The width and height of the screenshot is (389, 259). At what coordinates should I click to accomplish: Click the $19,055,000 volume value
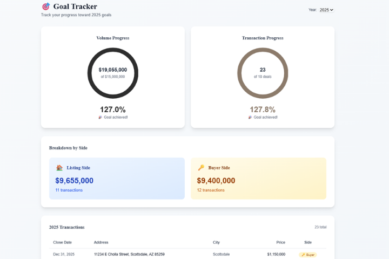113,70
